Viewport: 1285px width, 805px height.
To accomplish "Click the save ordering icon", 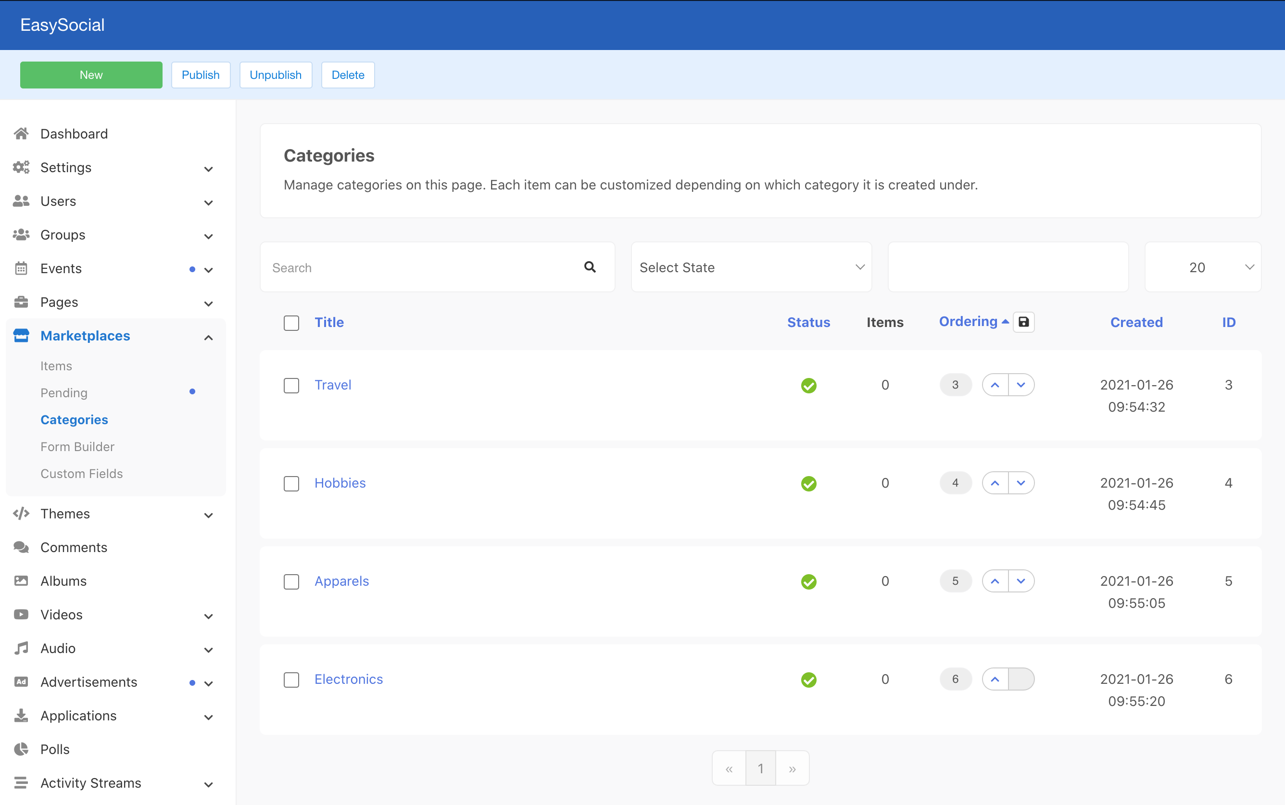I will (x=1022, y=322).
